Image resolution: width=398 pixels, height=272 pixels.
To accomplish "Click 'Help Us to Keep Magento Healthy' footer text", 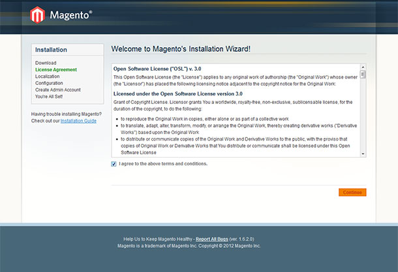I will click(158, 239).
